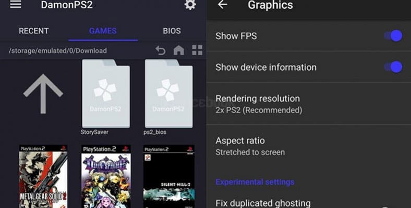Click the 2x PS2 (Recommended) value

259,110
